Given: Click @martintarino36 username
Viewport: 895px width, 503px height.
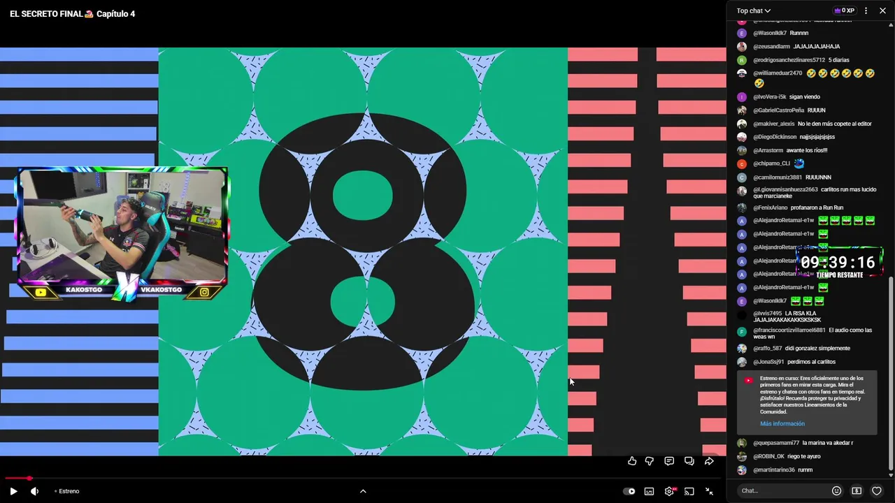Looking at the screenshot, I should [x=773, y=470].
